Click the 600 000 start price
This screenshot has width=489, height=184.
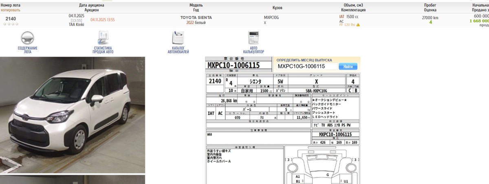pos(481,16)
